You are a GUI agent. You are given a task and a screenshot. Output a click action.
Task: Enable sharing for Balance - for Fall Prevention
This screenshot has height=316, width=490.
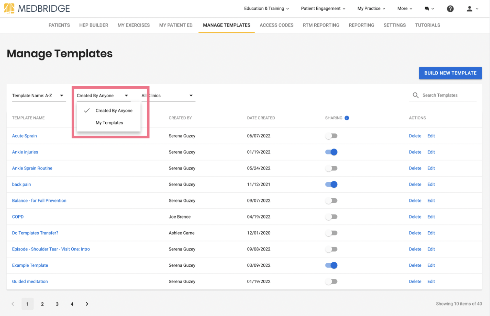click(x=331, y=201)
